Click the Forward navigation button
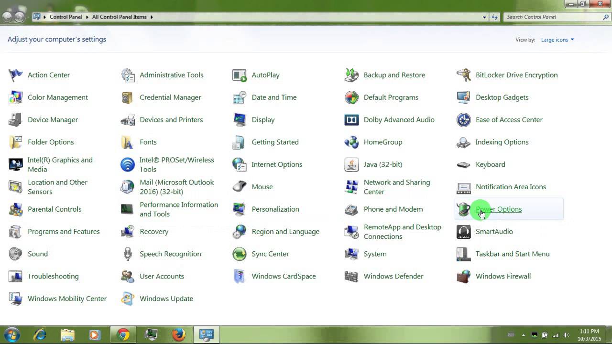The height and width of the screenshot is (344, 612). point(20,17)
